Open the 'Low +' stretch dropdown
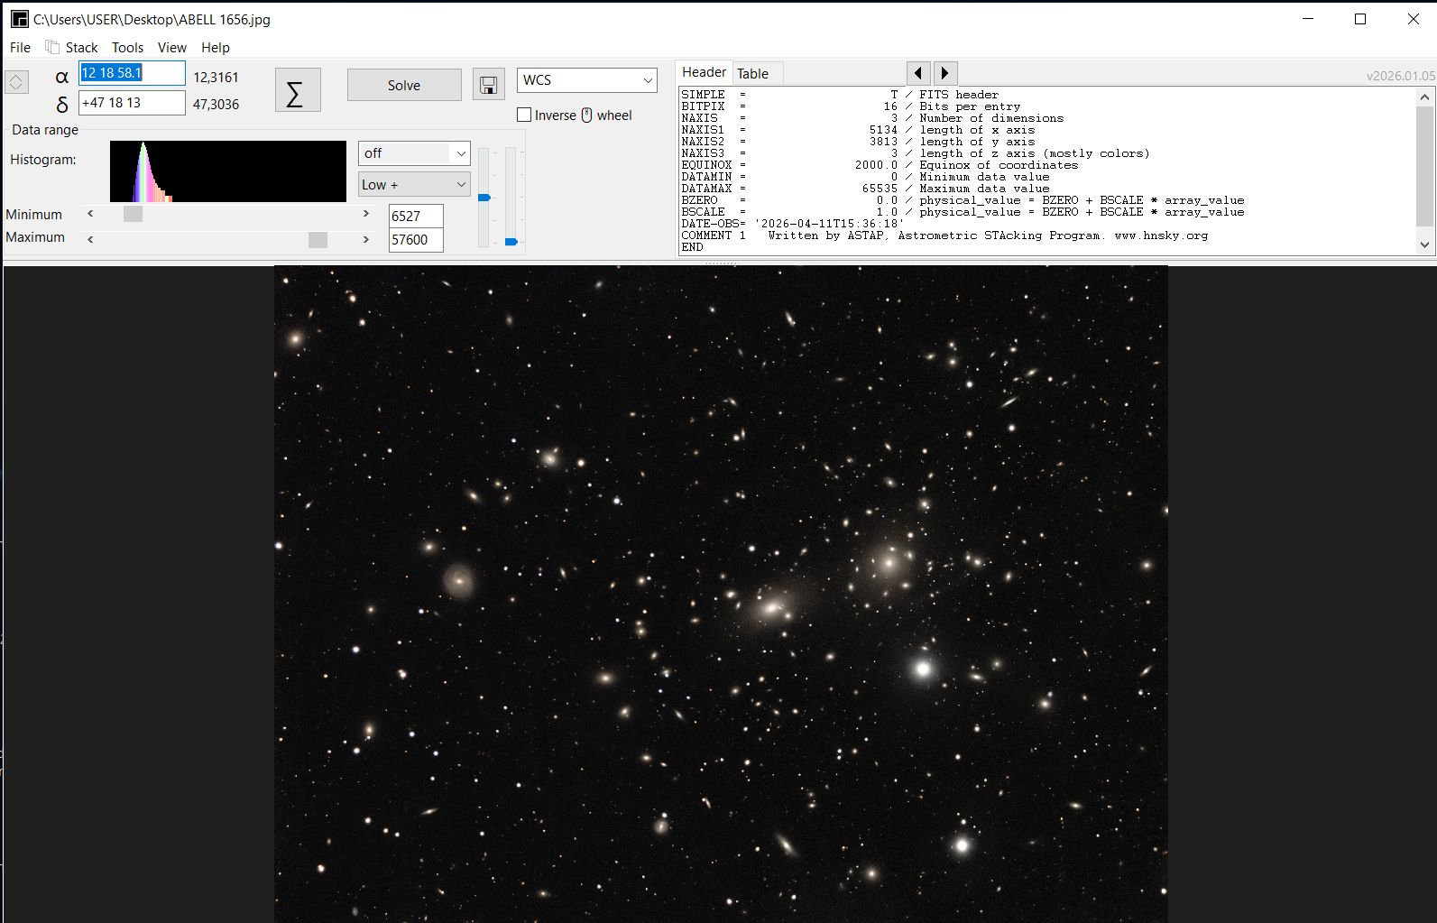This screenshot has width=1437, height=923. point(414,184)
